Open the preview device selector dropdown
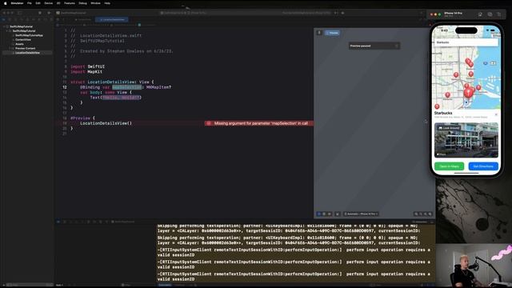 (x=361, y=214)
